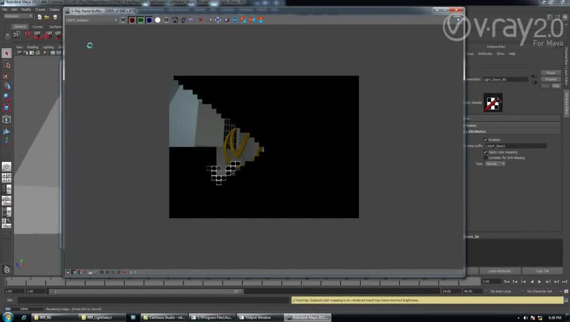Open Help menu in Attribute Editor
This screenshot has width=570, height=322.
[x=512, y=54]
